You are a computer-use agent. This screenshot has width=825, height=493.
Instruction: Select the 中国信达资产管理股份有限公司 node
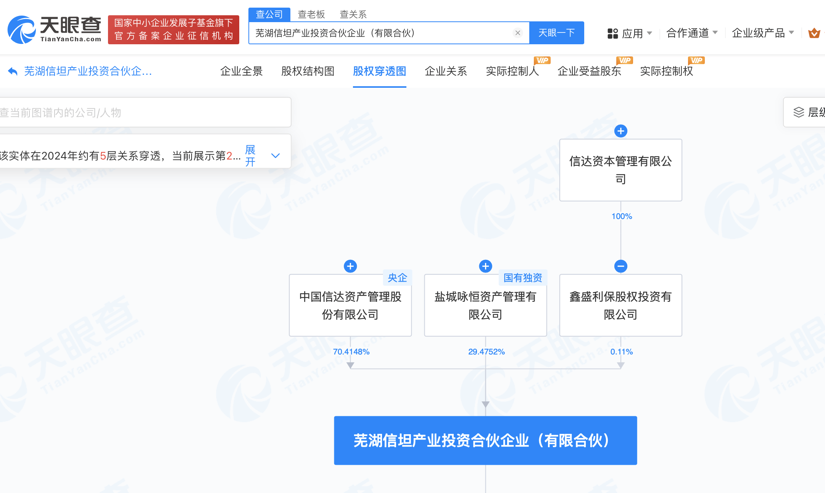click(350, 305)
